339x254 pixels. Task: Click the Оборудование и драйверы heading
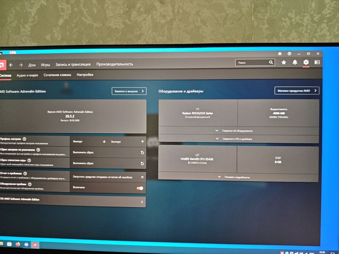[x=181, y=91]
